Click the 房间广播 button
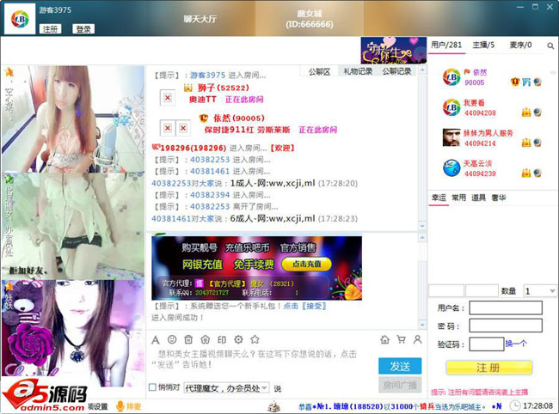 (400, 385)
